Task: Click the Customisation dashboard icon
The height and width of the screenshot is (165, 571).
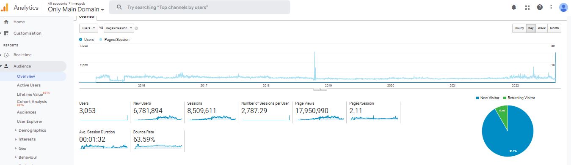Action: tap(6, 33)
